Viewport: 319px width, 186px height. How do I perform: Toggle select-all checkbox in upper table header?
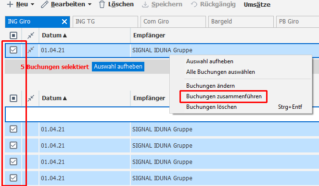13,35
